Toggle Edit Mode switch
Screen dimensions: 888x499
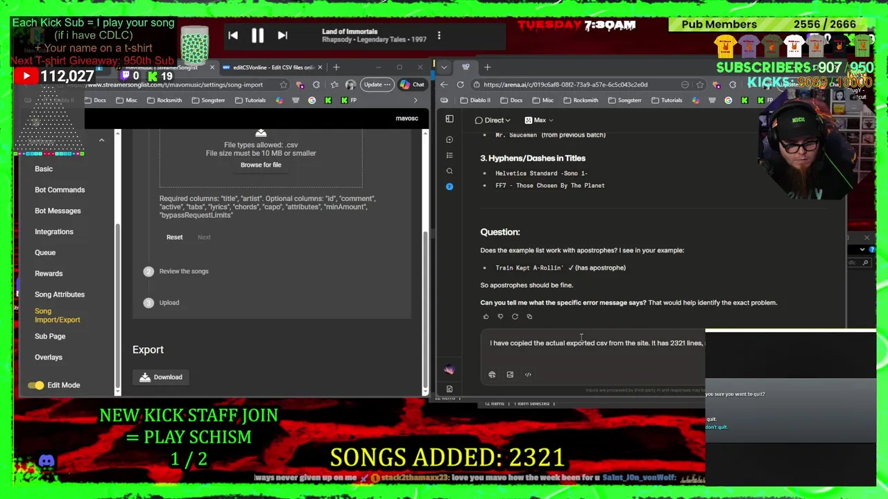36,385
